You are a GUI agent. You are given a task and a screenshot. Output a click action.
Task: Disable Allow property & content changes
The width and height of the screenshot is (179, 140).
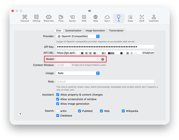pos(58,95)
